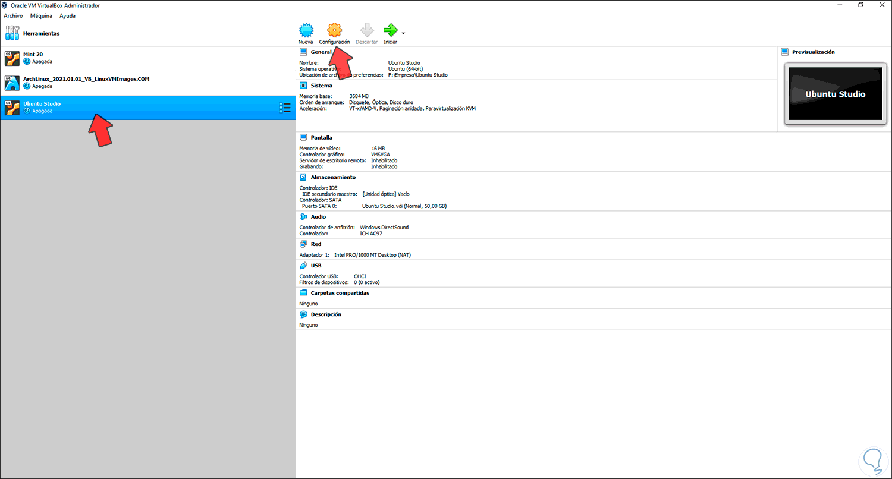Open the Pantalla settings heading link
The image size is (892, 479).
[x=322, y=138]
